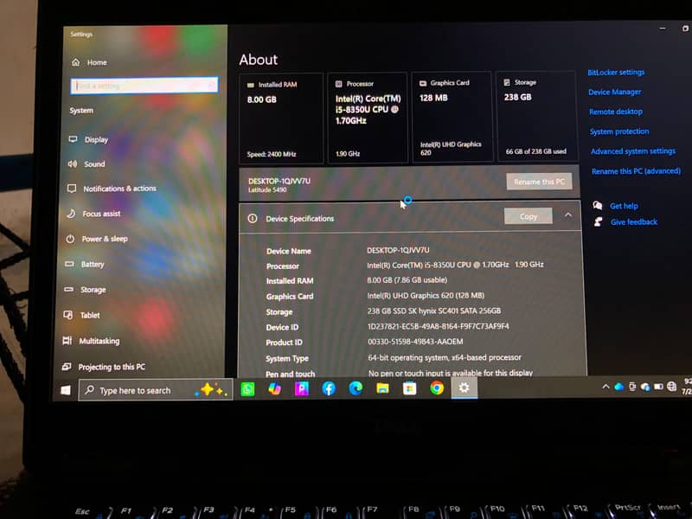
Task: Click the Give feedback link
Action: 634,222
